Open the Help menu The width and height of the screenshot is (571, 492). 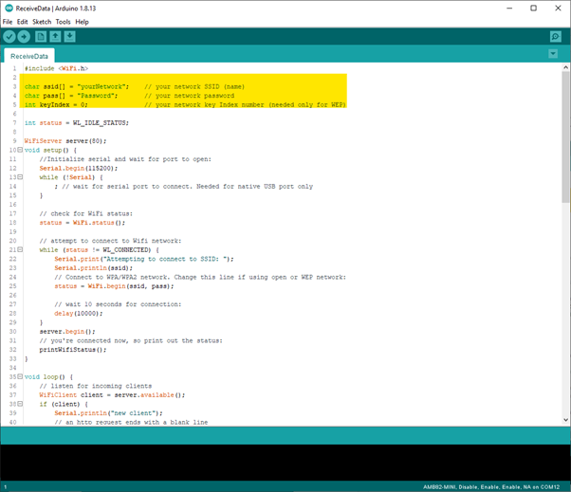(83, 21)
